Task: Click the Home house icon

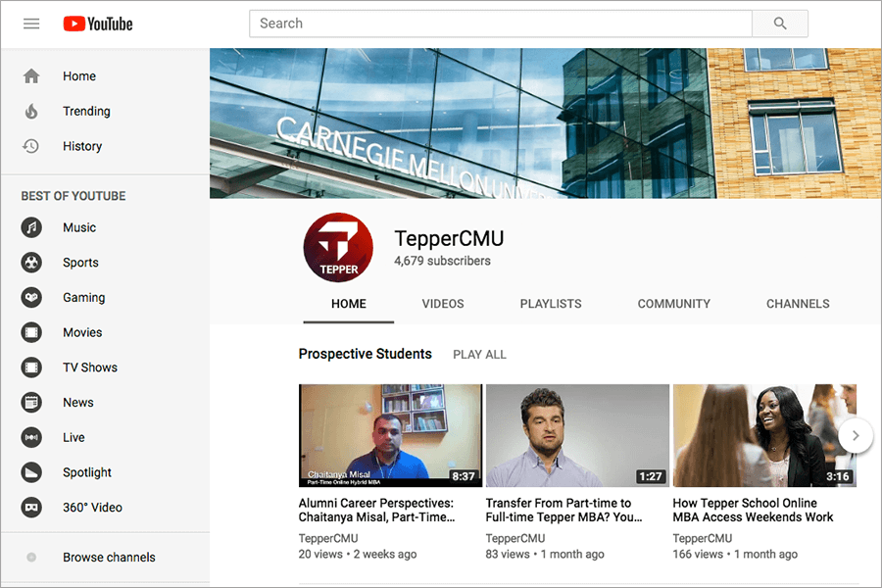Action: (x=31, y=76)
